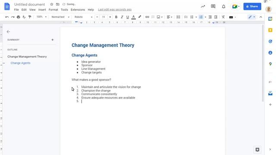Clear text formatting

[223, 17]
